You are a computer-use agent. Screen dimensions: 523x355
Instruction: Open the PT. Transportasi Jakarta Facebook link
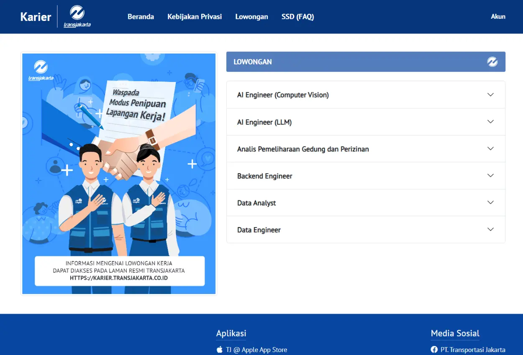coord(473,350)
